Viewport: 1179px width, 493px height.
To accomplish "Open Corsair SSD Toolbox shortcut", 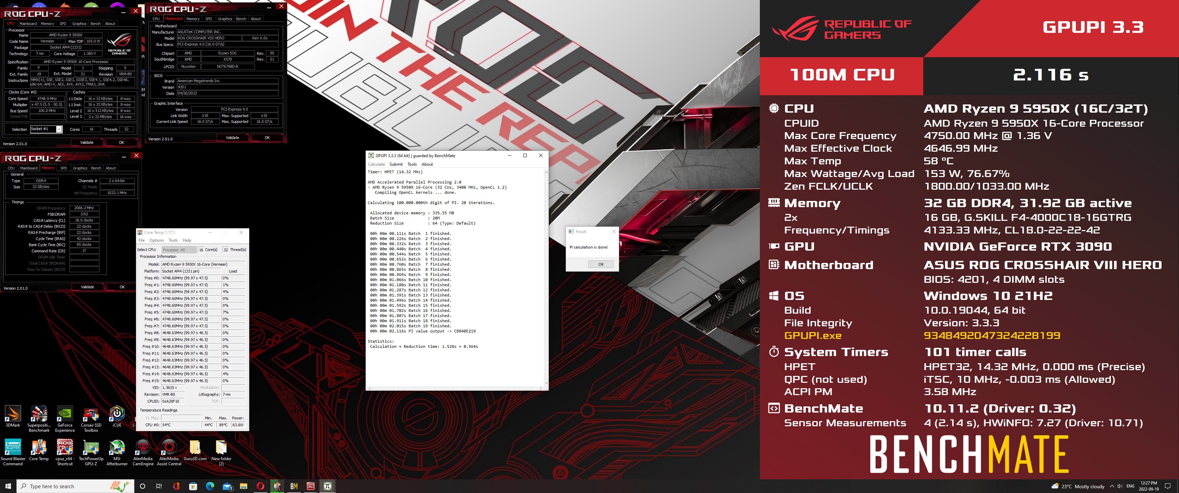I will click(91, 419).
